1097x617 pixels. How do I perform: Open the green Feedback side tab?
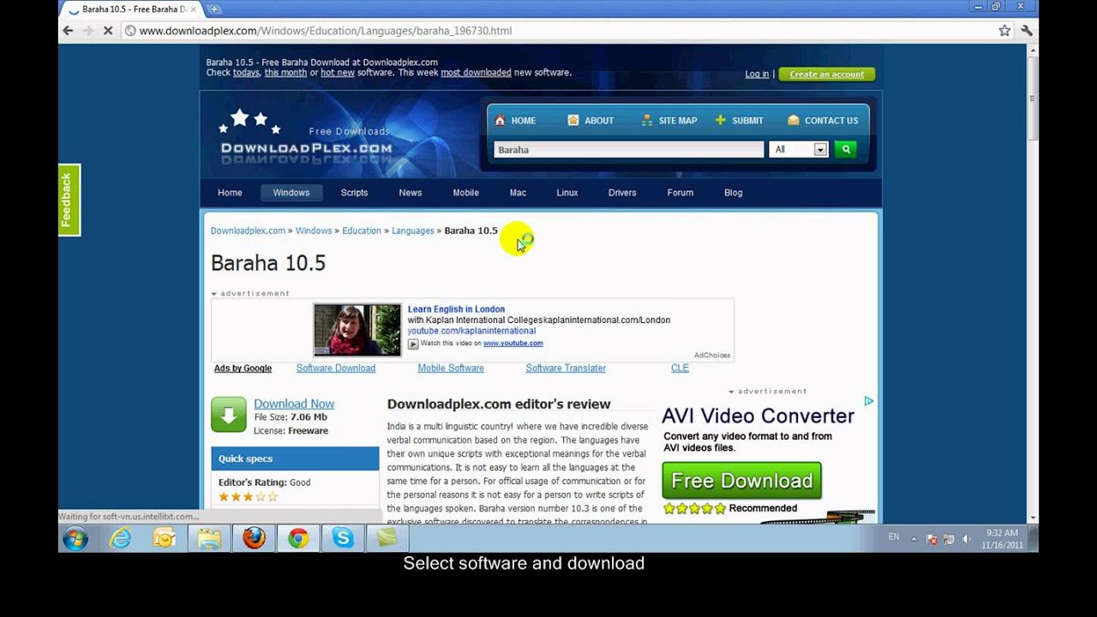point(69,200)
